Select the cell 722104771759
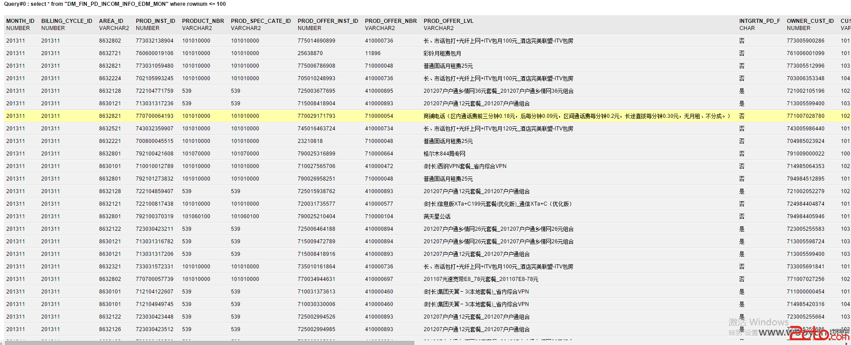The width and height of the screenshot is (851, 345). (155, 91)
